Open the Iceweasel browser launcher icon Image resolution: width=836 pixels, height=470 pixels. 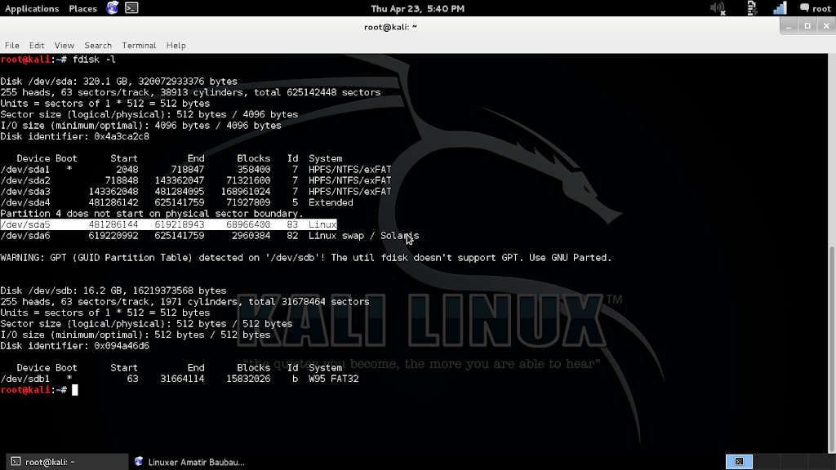tap(112, 8)
